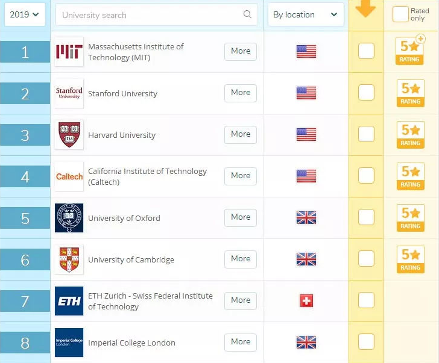Enable the Rated only checkbox
The image size is (439, 363).
400,14
